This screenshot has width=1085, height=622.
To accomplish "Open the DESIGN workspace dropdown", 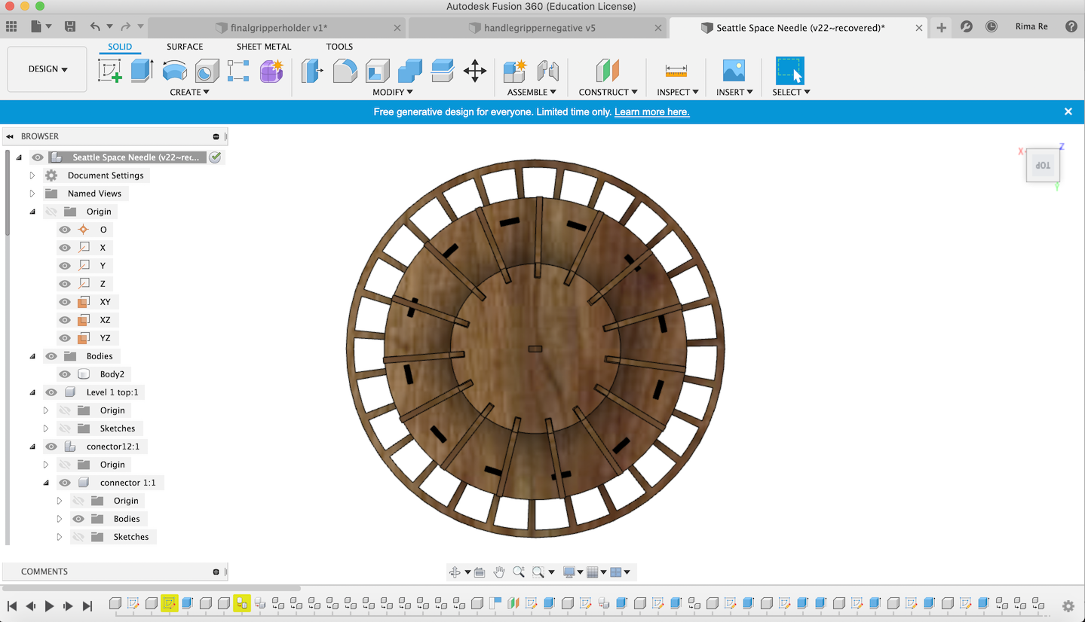I will [x=48, y=69].
